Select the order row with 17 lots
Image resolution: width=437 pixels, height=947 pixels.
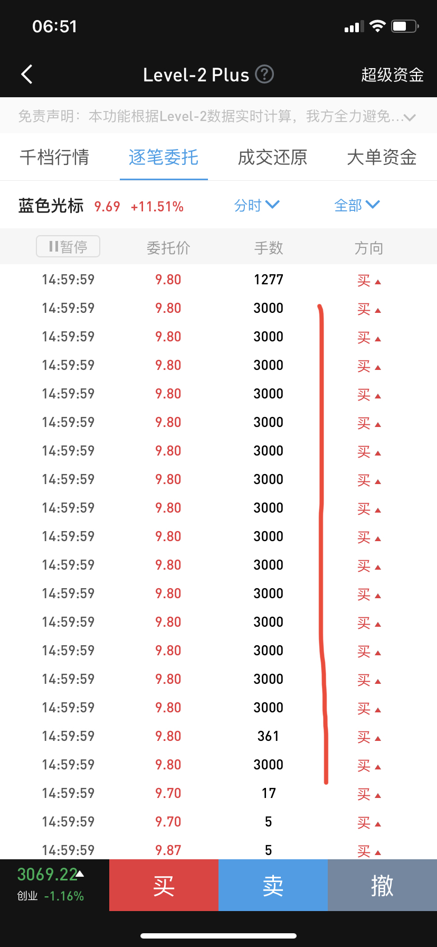218,793
